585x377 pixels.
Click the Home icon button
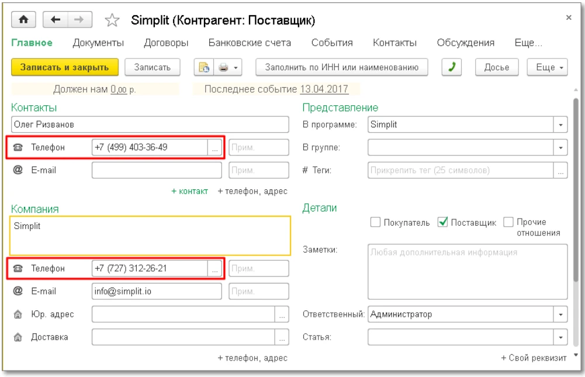[x=24, y=20]
